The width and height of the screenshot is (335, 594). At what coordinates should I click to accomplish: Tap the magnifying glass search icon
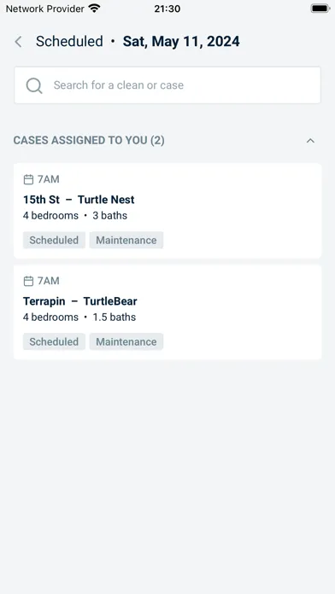(x=34, y=85)
